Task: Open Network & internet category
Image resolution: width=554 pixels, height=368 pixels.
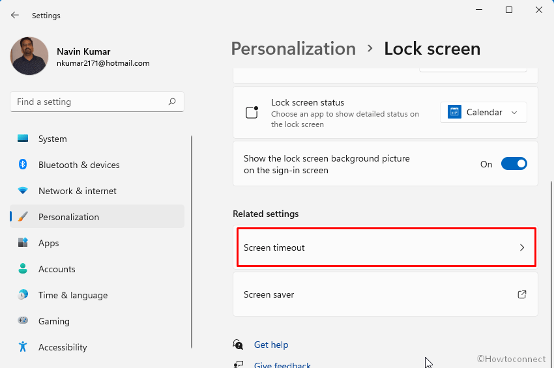Action: click(97, 191)
